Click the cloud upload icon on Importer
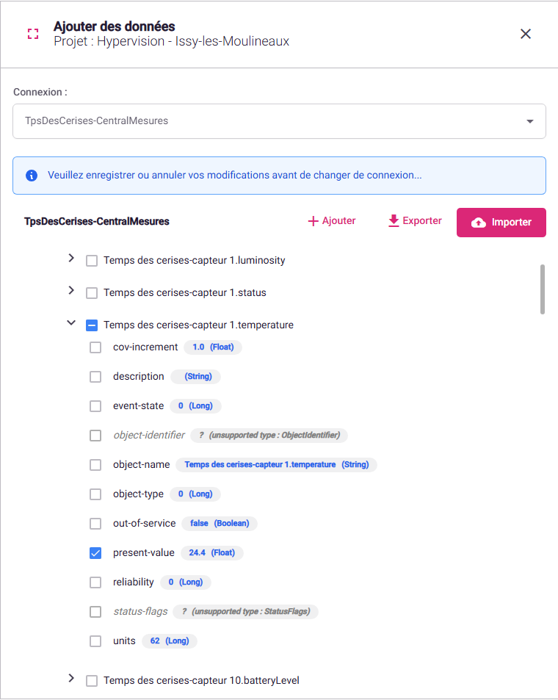 479,223
